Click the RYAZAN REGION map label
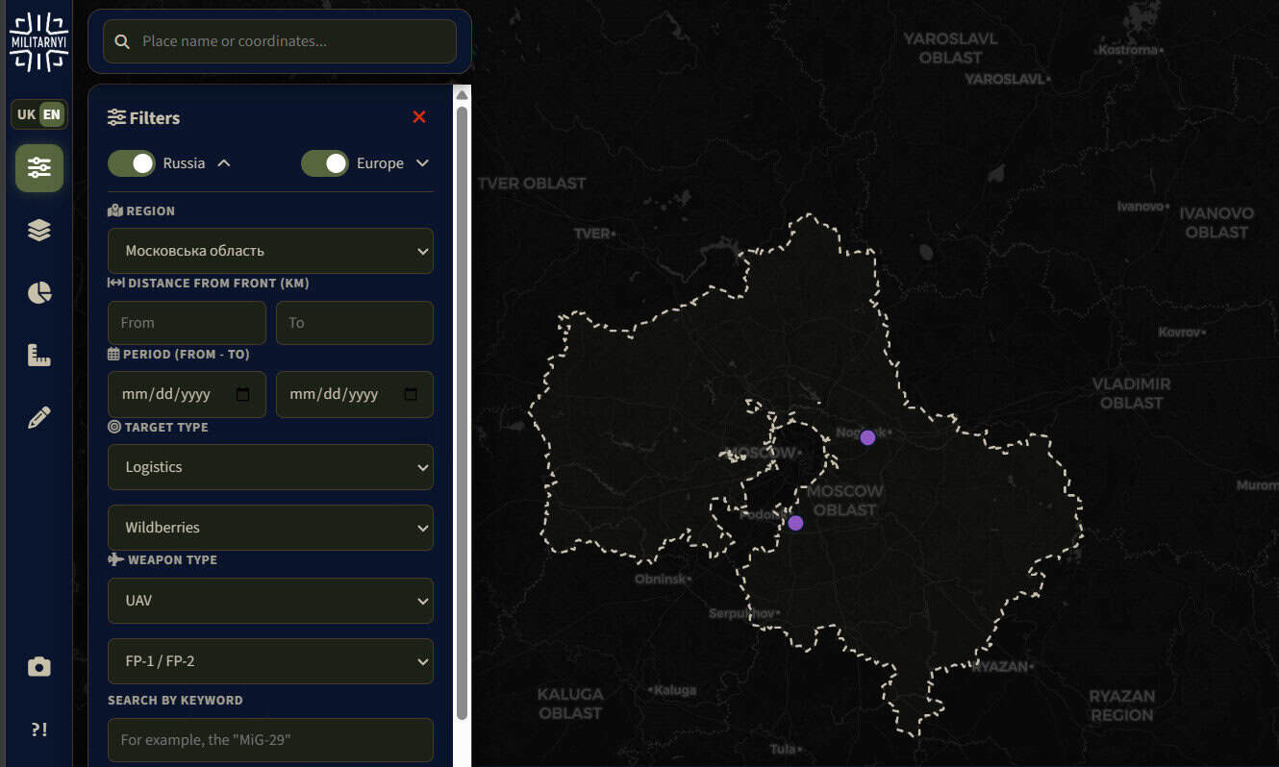1279x767 pixels. [x=1121, y=705]
